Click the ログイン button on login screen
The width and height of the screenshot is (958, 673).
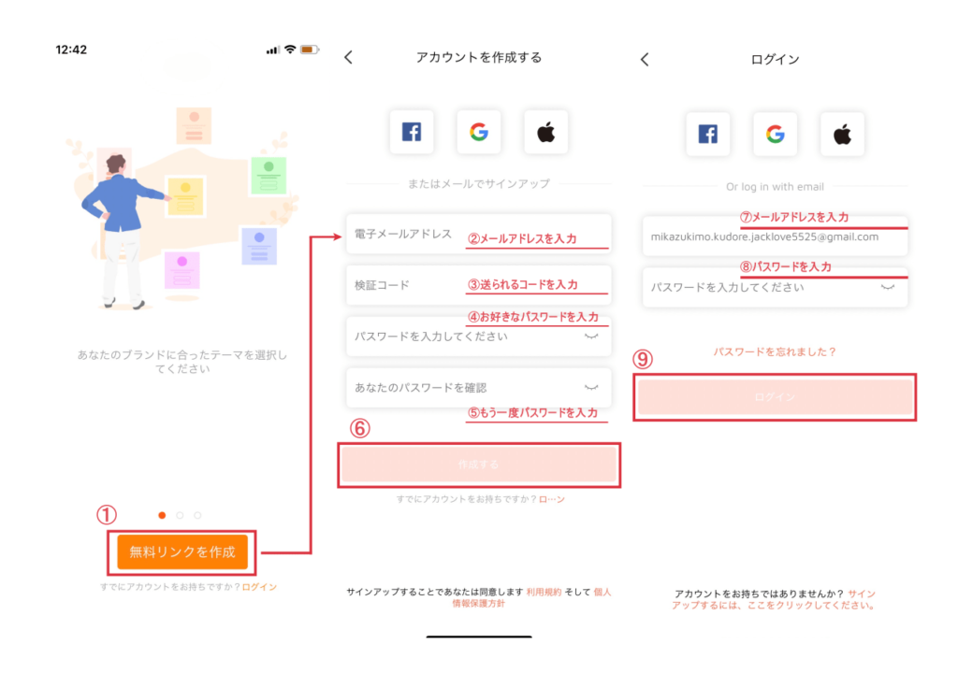pos(775,397)
